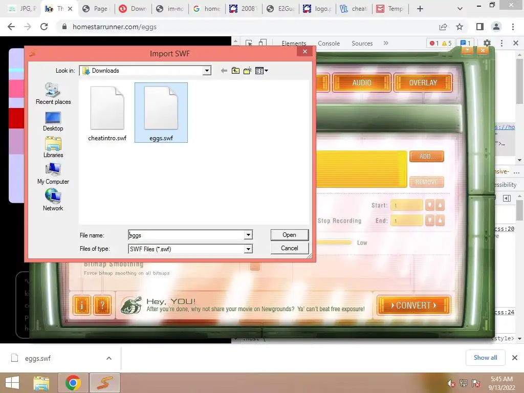Expand eggs.swf download options
Screen dimensions: 524x393
(x=109, y=358)
